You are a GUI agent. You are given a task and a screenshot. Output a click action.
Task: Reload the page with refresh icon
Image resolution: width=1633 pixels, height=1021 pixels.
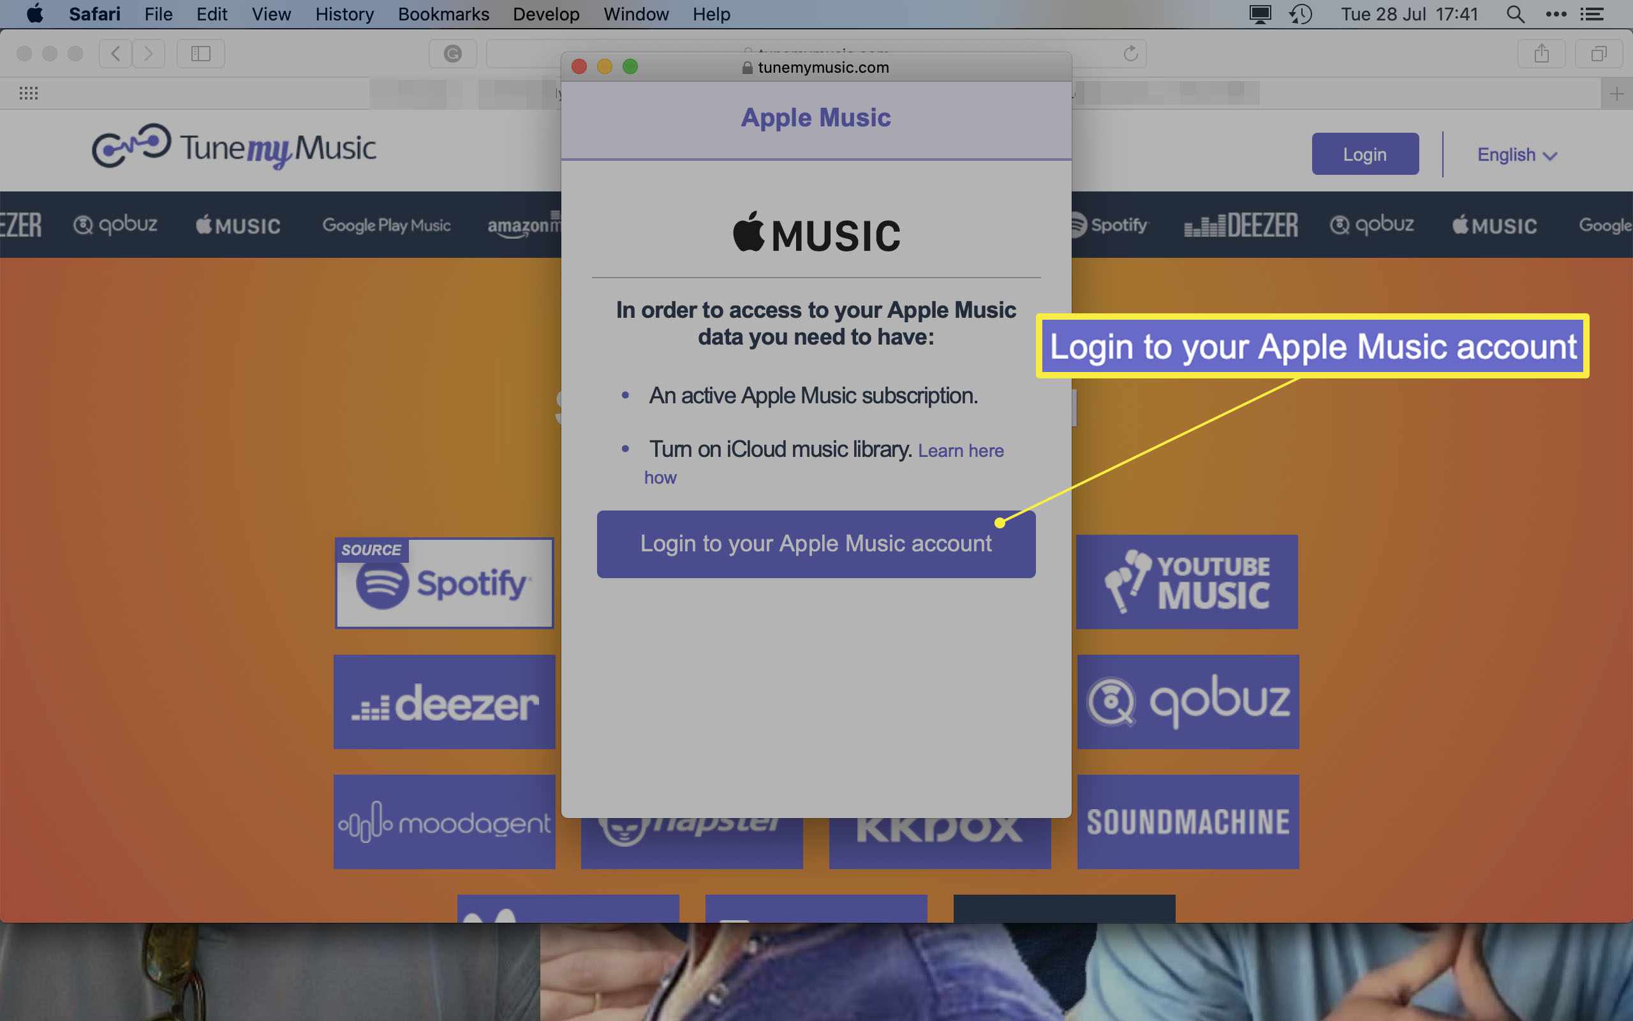[x=1131, y=54]
